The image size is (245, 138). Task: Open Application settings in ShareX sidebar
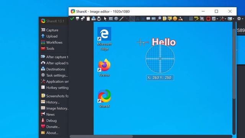54,82
